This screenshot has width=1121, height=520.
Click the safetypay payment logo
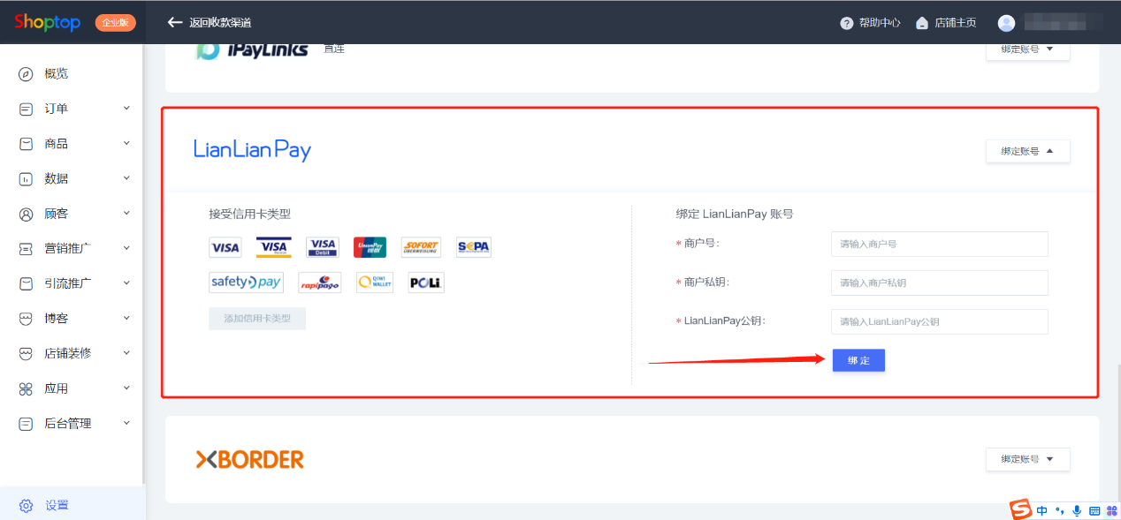246,283
